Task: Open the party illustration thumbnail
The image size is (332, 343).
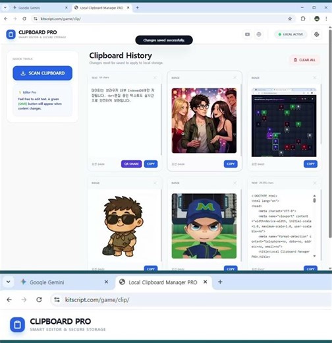Action: 204,121
